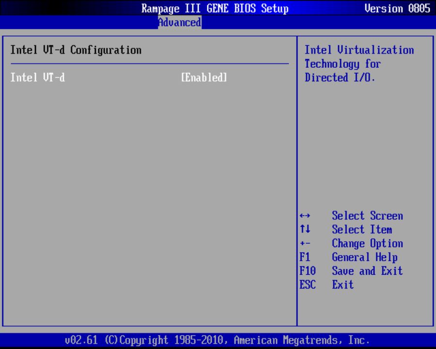
Task: Click the Intel Virtualization Technology help text
Action: 359,63
